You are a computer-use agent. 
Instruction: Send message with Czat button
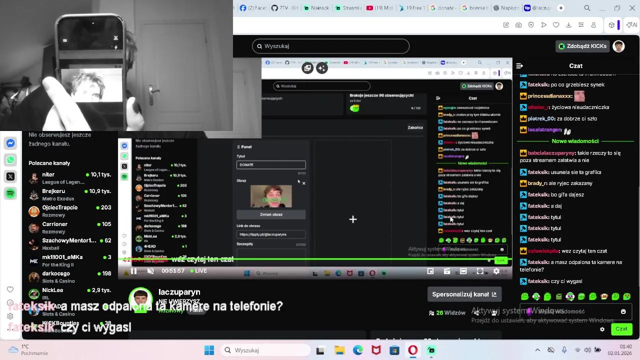tap(621, 329)
